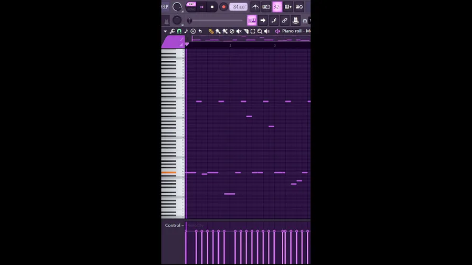
Task: Select the Mute tool with crossed speaker
Action: pos(239,31)
